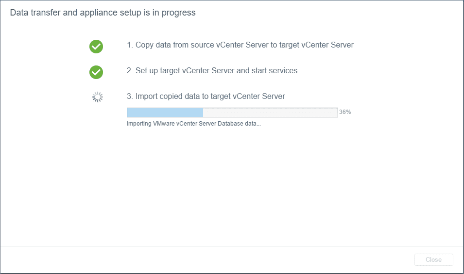This screenshot has width=464, height=274.
Task: Click the right end of the progress bar
Action: click(336, 113)
